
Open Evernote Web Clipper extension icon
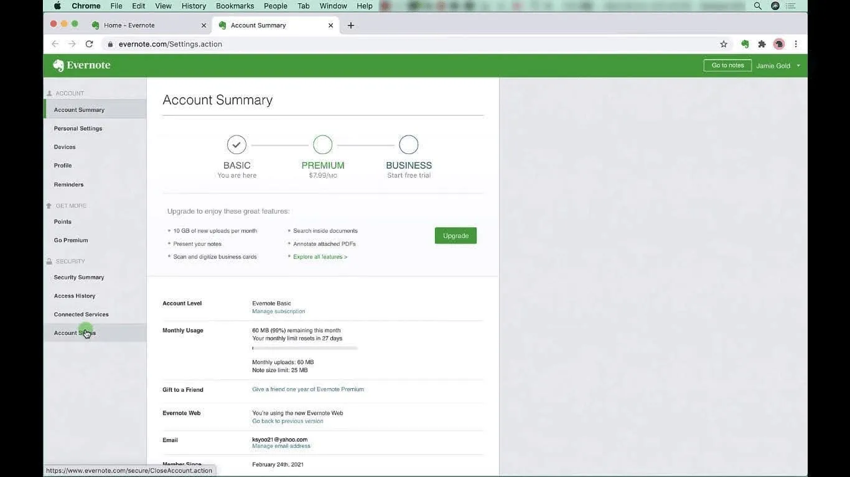[745, 44]
